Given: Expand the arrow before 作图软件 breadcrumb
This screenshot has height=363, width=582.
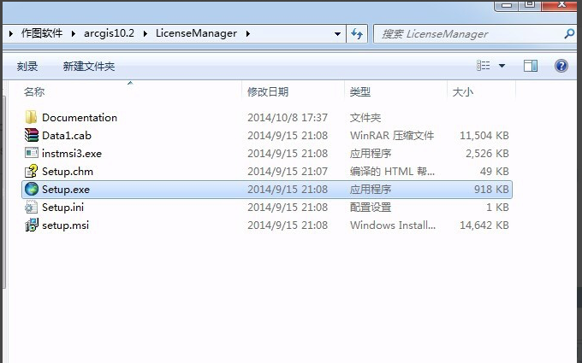Looking at the screenshot, I should pyautogui.click(x=11, y=33).
